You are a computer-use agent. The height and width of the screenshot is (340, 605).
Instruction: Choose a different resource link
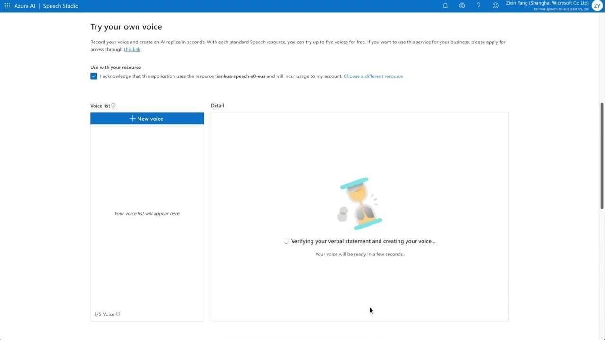pos(373,76)
